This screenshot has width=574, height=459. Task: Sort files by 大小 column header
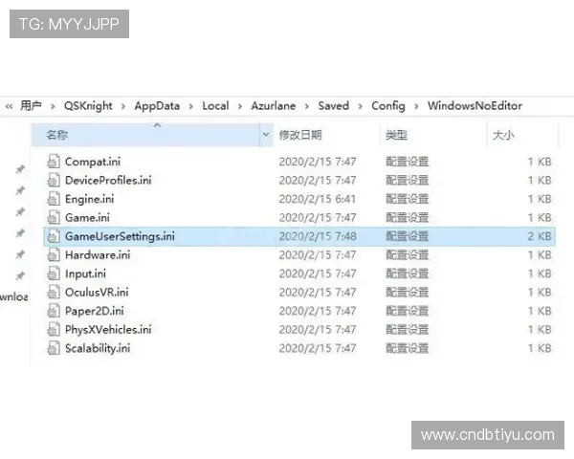point(503,136)
